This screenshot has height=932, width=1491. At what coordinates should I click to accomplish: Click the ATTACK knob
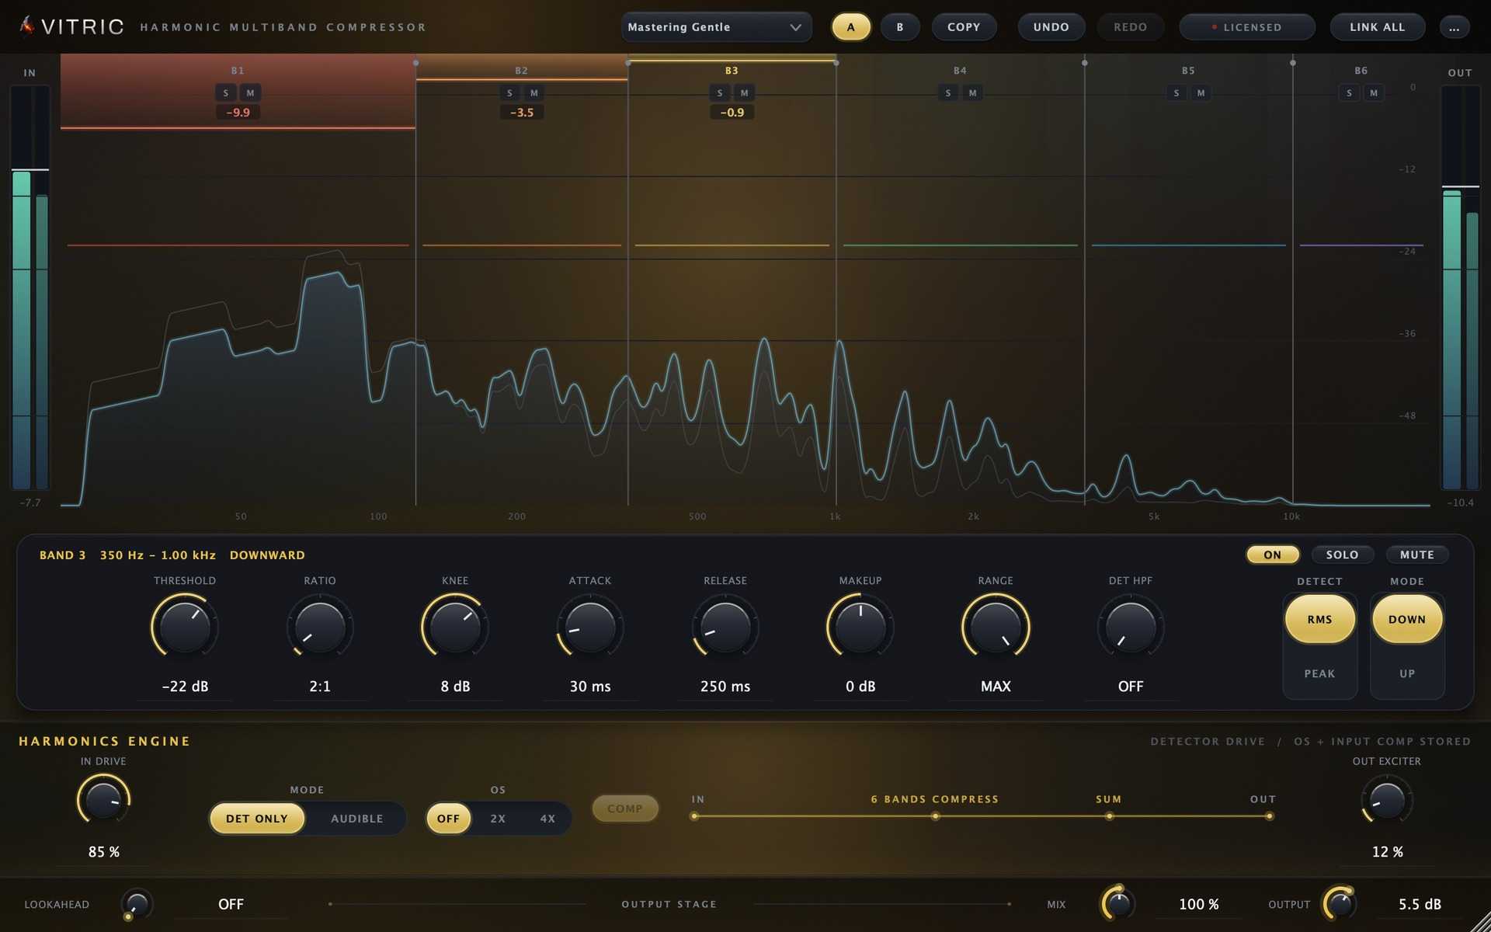[590, 627]
